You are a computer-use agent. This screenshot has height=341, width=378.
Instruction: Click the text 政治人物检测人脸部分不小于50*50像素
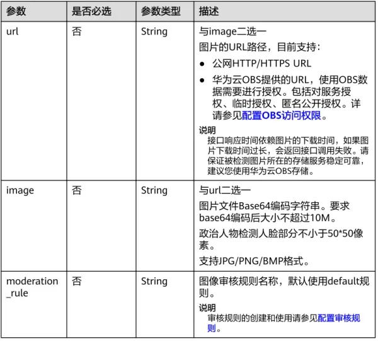(281, 240)
